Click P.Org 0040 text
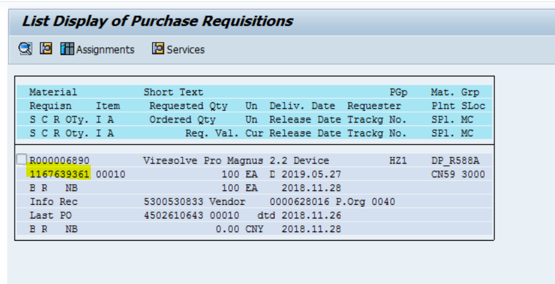This screenshot has height=284, width=555. pos(365,202)
